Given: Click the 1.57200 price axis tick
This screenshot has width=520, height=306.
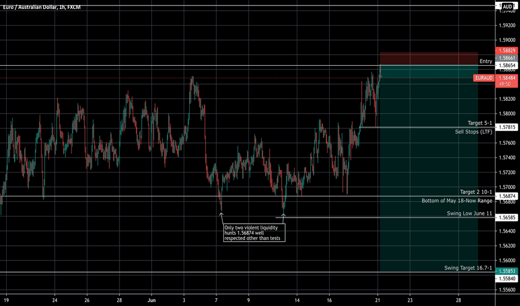Looking at the screenshot, I should (x=507, y=172).
